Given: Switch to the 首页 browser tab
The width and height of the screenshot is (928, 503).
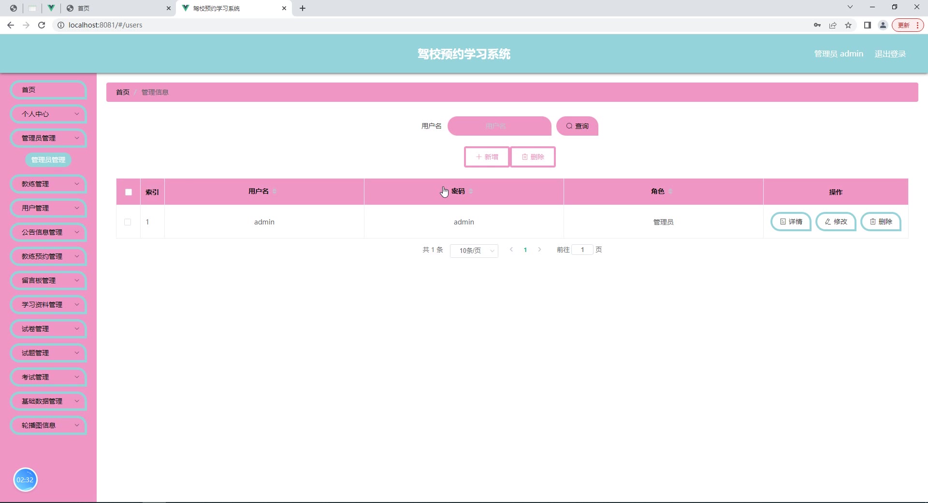Looking at the screenshot, I should 118,8.
